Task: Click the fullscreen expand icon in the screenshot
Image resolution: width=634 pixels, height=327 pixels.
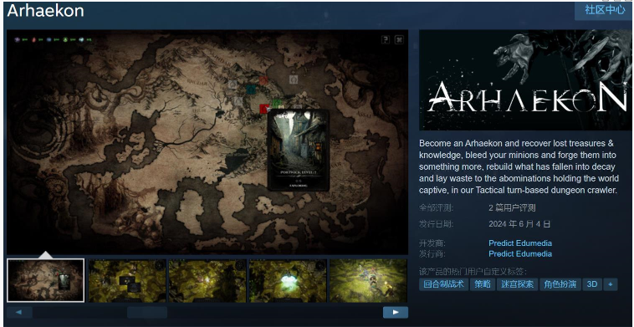Action: (x=399, y=39)
